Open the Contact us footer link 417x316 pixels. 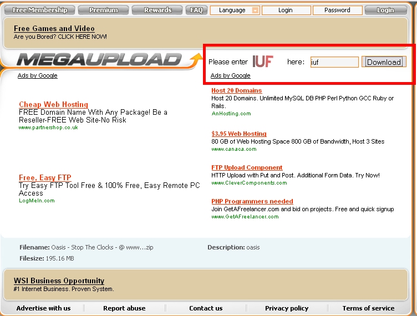tap(206, 308)
